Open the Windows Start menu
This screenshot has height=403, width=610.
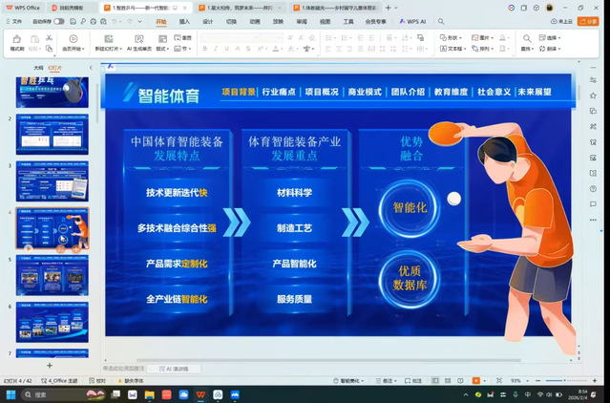point(11,393)
